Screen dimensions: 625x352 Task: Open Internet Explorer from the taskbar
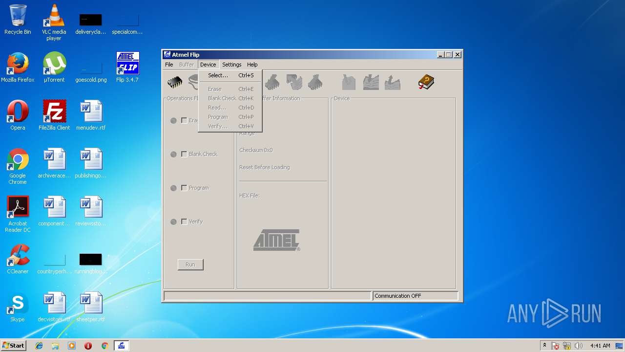39,346
